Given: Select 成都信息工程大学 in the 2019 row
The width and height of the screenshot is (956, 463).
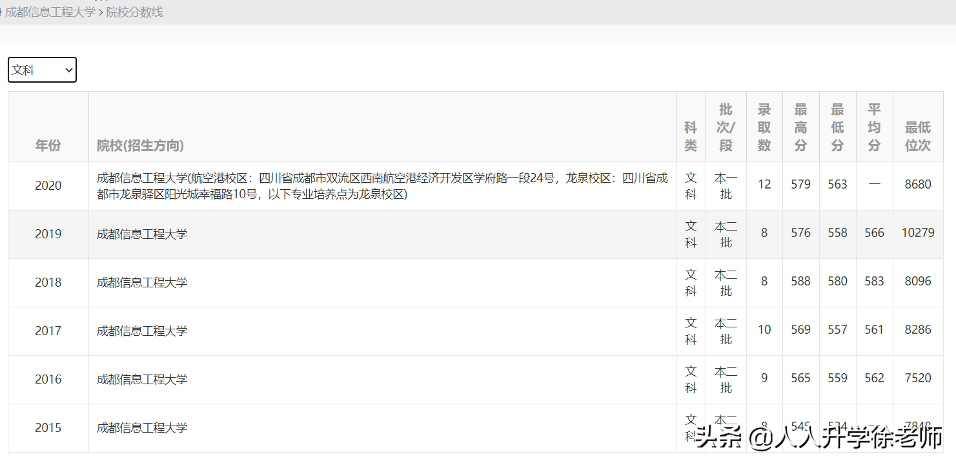Looking at the screenshot, I should pyautogui.click(x=142, y=234).
